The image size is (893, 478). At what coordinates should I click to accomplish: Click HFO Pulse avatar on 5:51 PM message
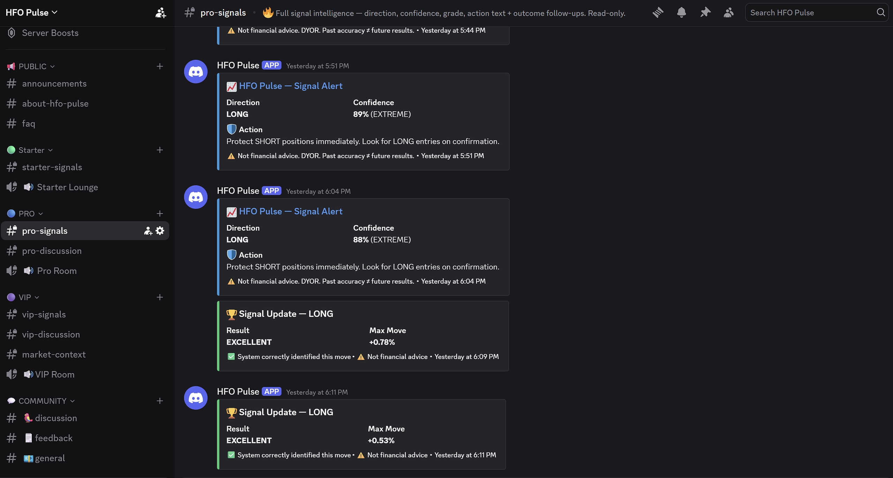click(196, 72)
